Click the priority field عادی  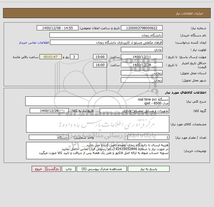point(142,49)
